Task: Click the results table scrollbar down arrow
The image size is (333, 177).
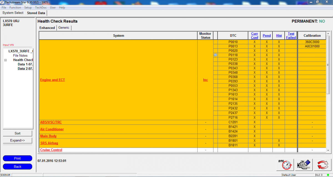Action: coord(328,150)
